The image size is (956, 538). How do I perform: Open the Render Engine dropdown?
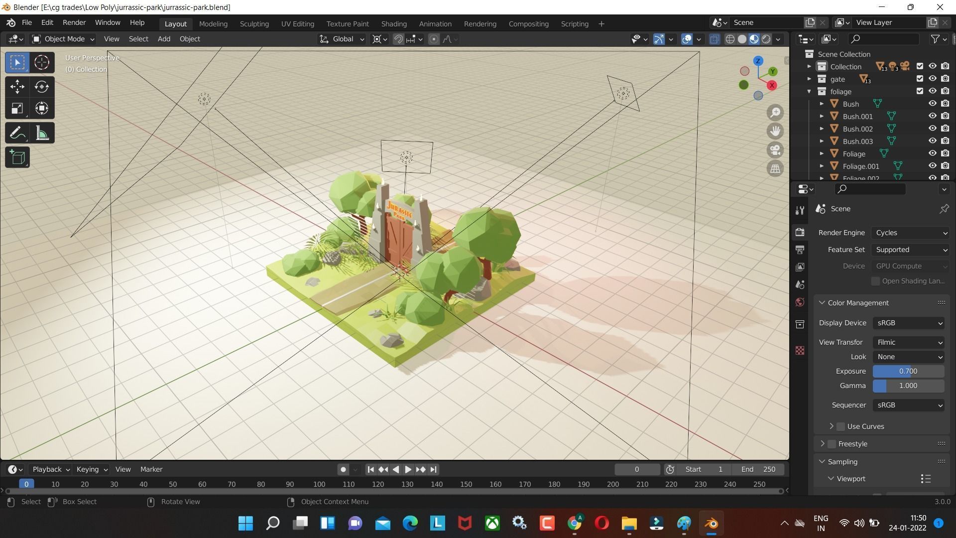tap(911, 233)
